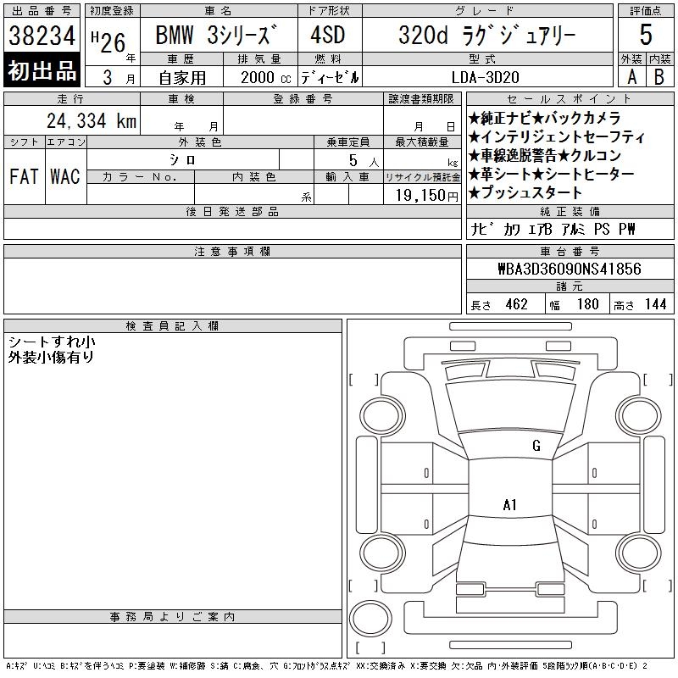This screenshot has width=678, height=678.
Task: Select the rear-left wheel circle in diagram
Action: click(382, 553)
